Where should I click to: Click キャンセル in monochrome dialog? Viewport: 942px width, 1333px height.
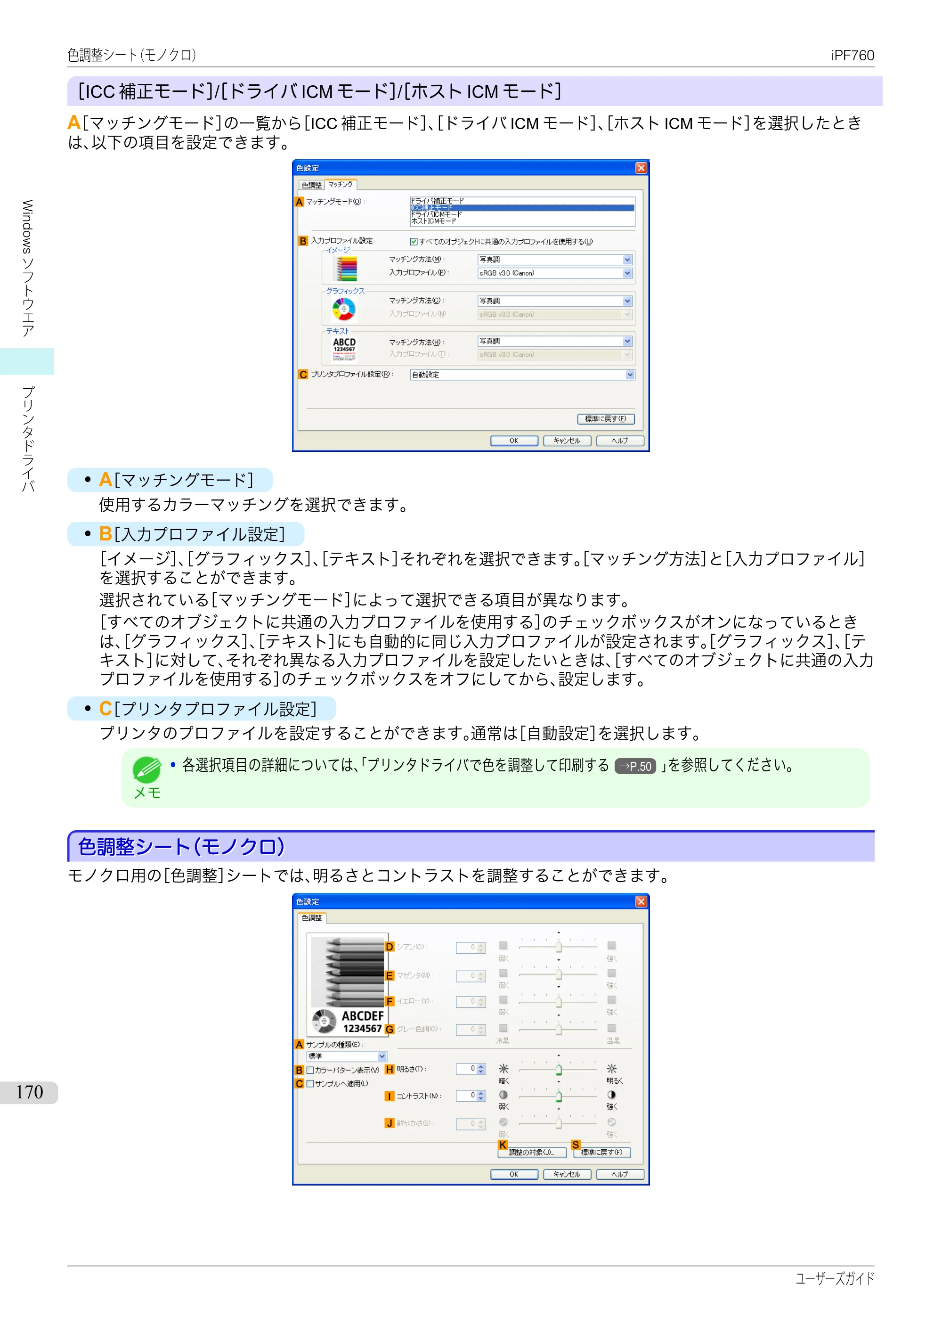(x=567, y=1175)
